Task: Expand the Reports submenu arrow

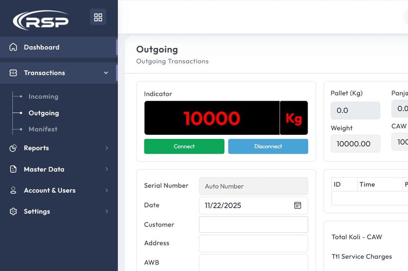Action: coord(107,148)
